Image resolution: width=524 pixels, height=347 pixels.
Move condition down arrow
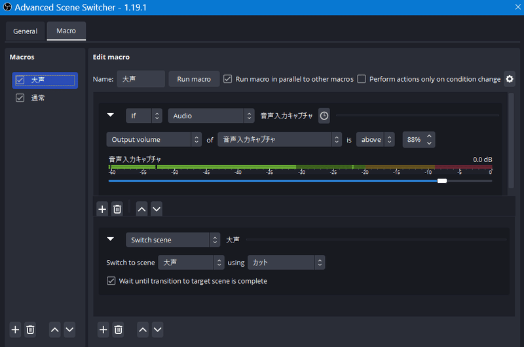click(x=157, y=209)
